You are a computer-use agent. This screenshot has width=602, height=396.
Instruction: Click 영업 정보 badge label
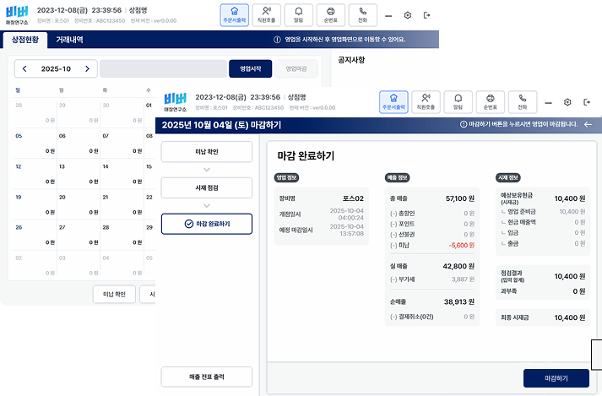click(286, 177)
